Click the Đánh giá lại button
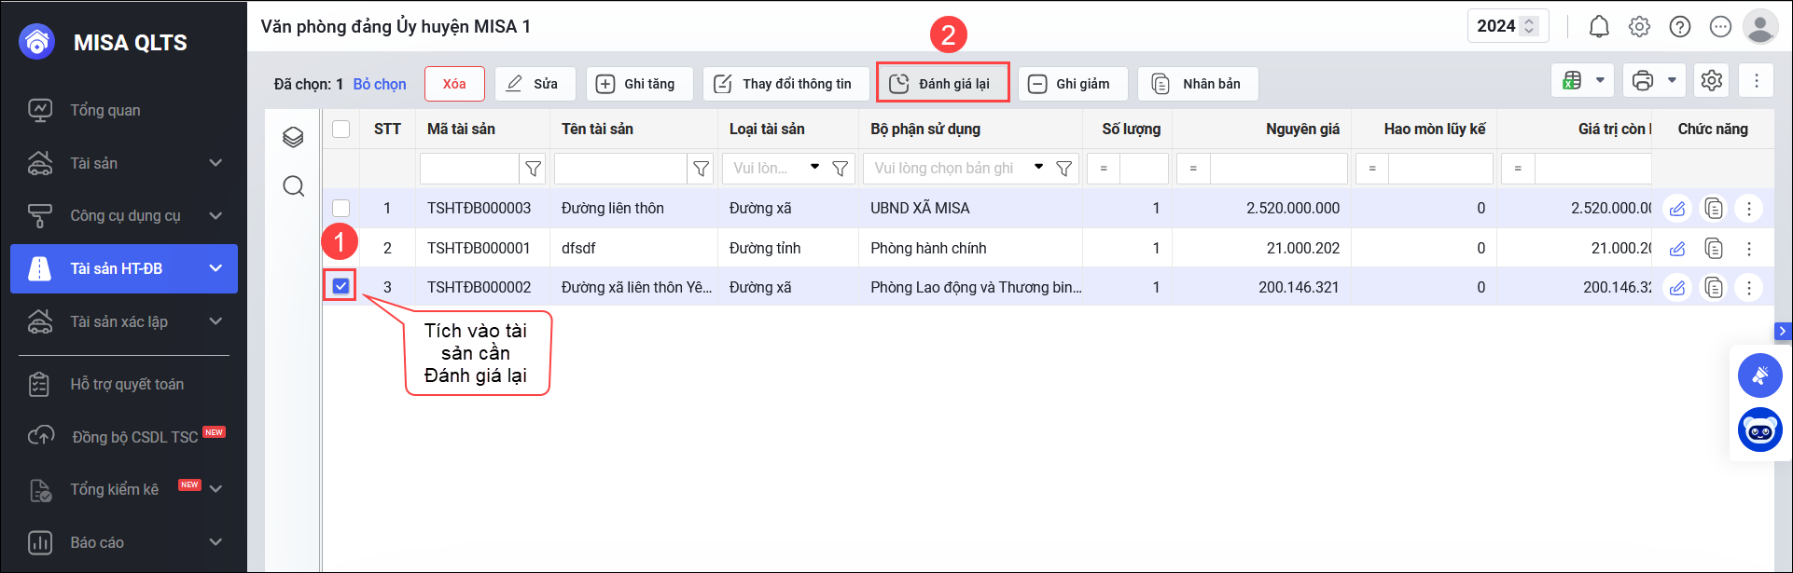 [x=942, y=84]
